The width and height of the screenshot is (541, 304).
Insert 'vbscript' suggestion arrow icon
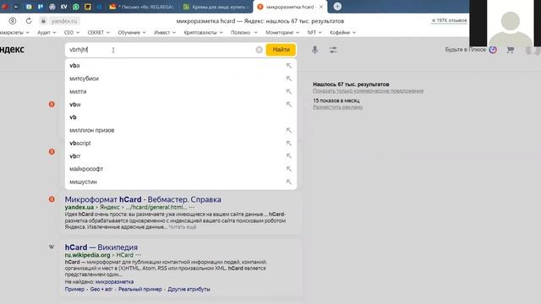(289, 144)
